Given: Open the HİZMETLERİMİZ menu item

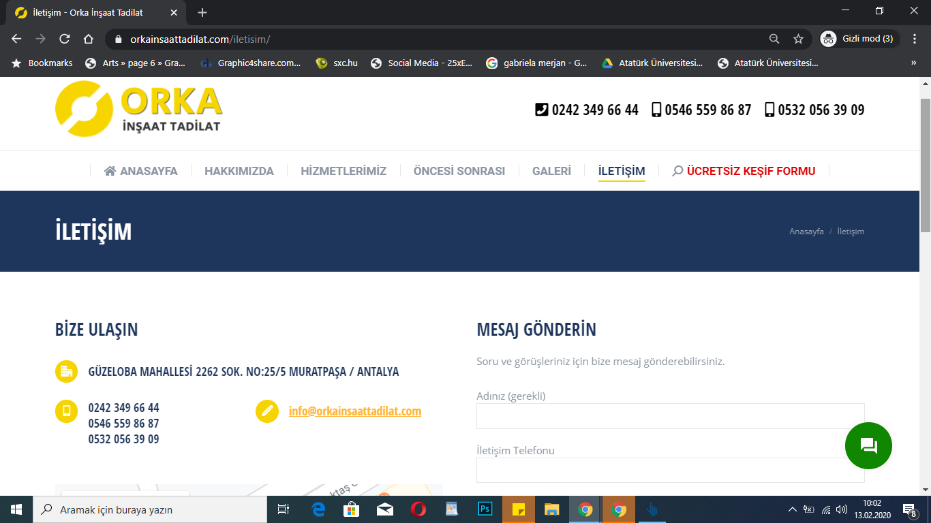Looking at the screenshot, I should coord(344,171).
